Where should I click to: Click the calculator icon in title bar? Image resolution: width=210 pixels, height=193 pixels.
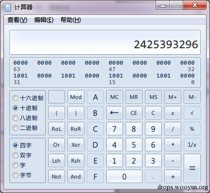pos(8,7)
